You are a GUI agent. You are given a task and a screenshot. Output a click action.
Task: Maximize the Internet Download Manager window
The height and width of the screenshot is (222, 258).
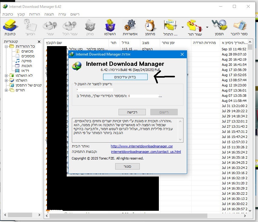(234, 6)
